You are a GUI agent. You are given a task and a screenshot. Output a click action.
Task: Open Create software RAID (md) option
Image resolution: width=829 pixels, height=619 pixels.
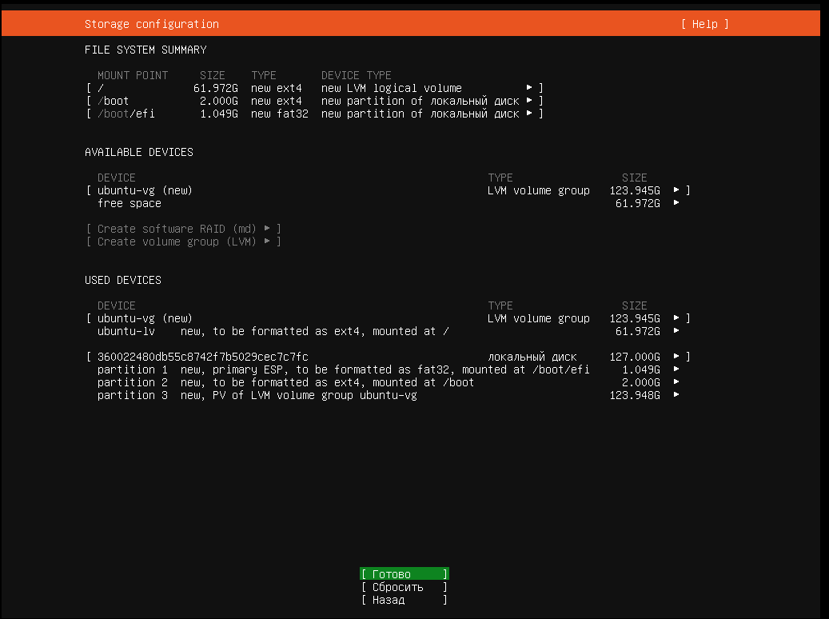[x=183, y=229]
